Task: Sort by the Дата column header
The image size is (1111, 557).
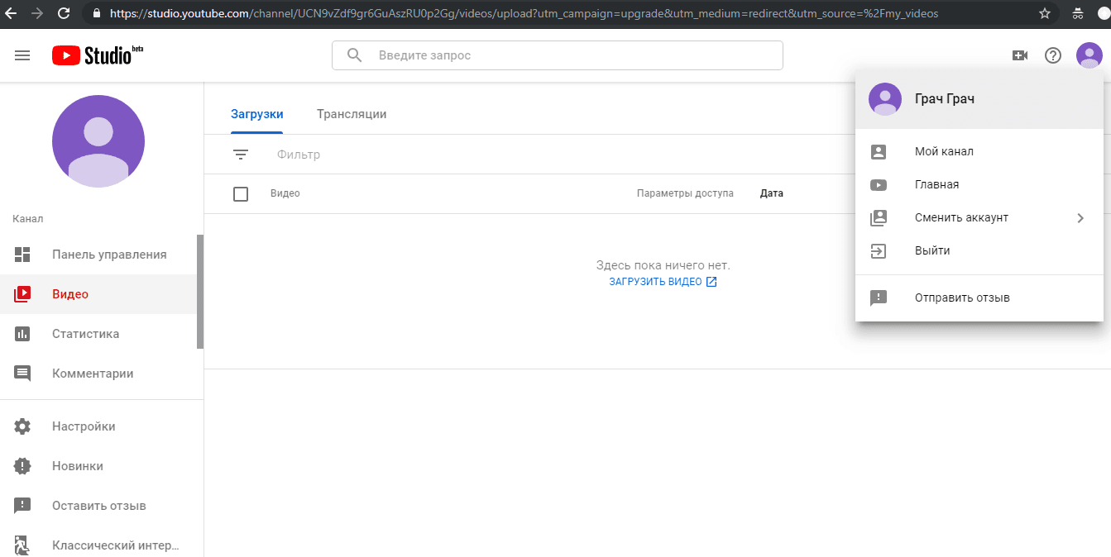Action: coord(772,193)
